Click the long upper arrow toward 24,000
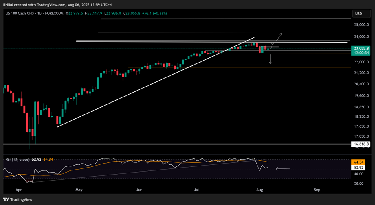 click(x=279, y=37)
